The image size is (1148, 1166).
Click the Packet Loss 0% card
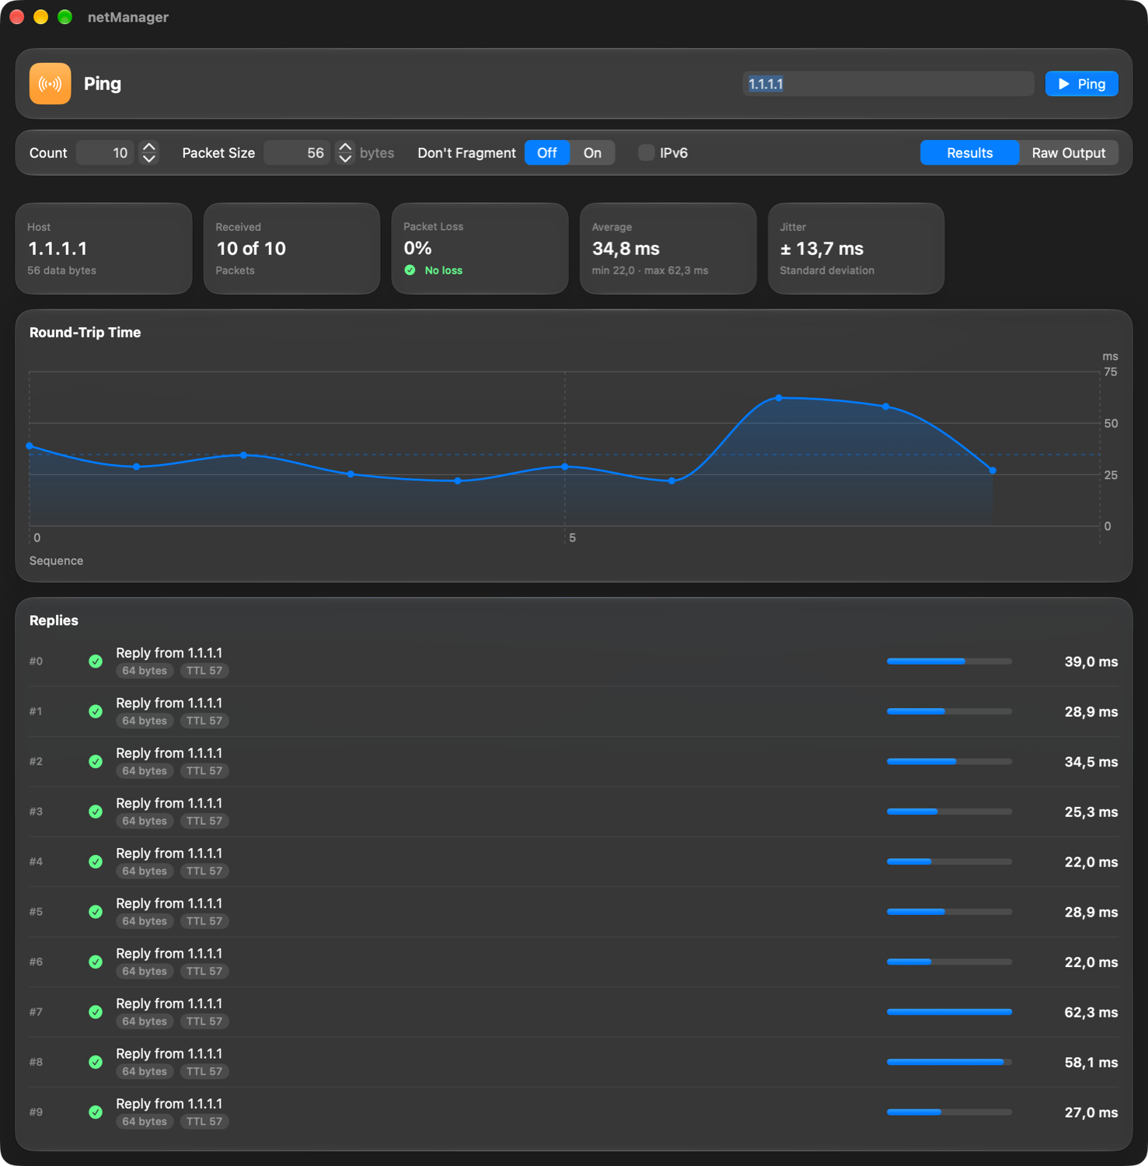click(480, 249)
